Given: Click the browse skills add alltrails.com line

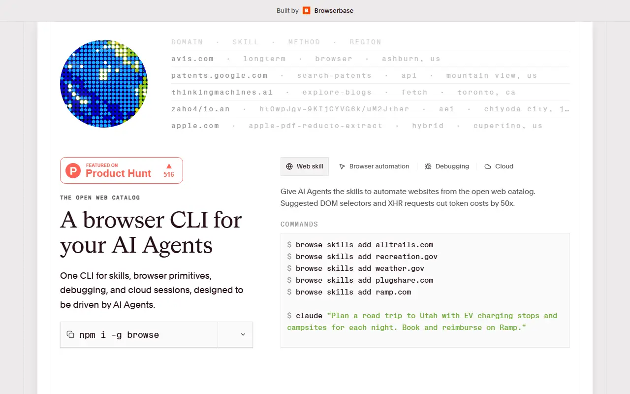Looking at the screenshot, I should tap(360, 245).
